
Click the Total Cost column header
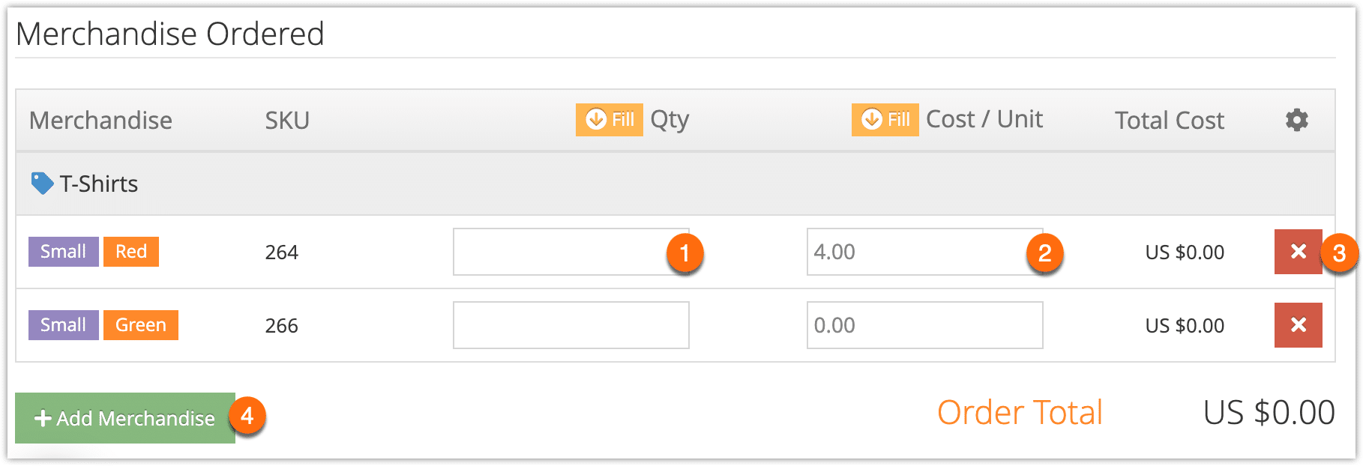[1169, 121]
